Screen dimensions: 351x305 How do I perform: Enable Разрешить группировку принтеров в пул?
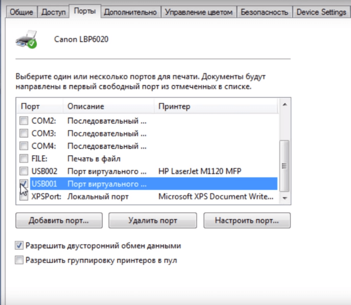[x=19, y=261]
